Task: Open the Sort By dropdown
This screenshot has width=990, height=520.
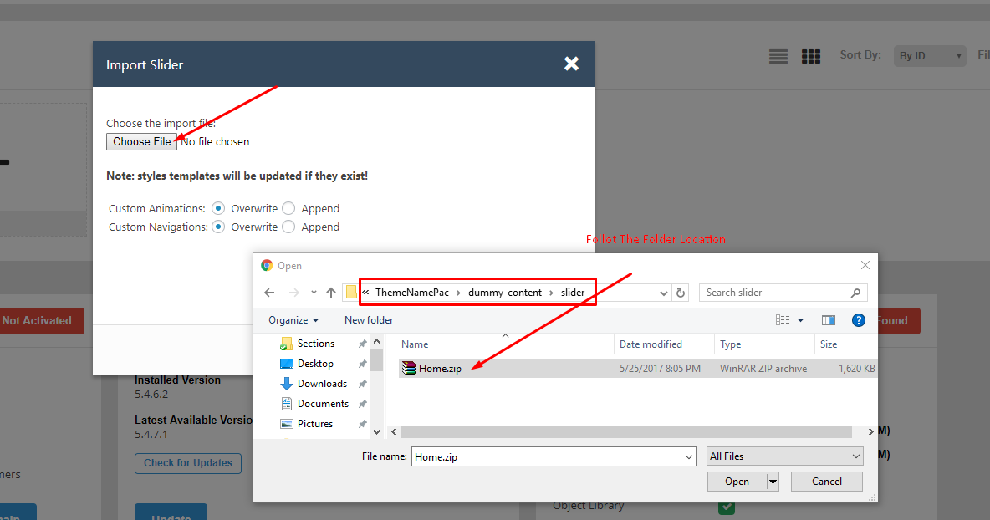Action: click(x=929, y=56)
